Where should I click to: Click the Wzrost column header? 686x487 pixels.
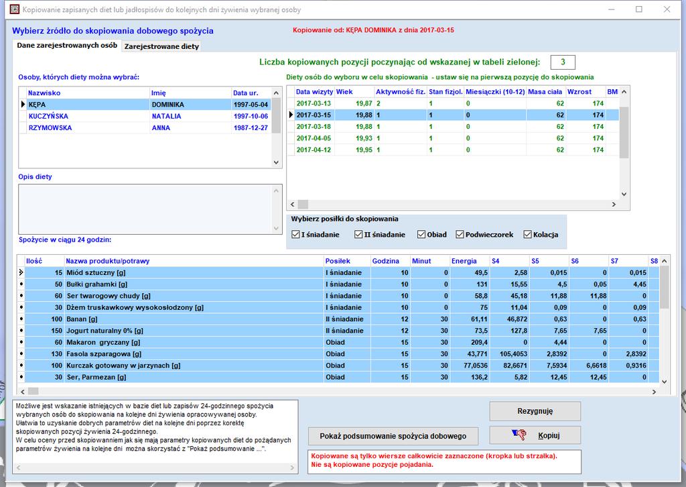(586, 91)
